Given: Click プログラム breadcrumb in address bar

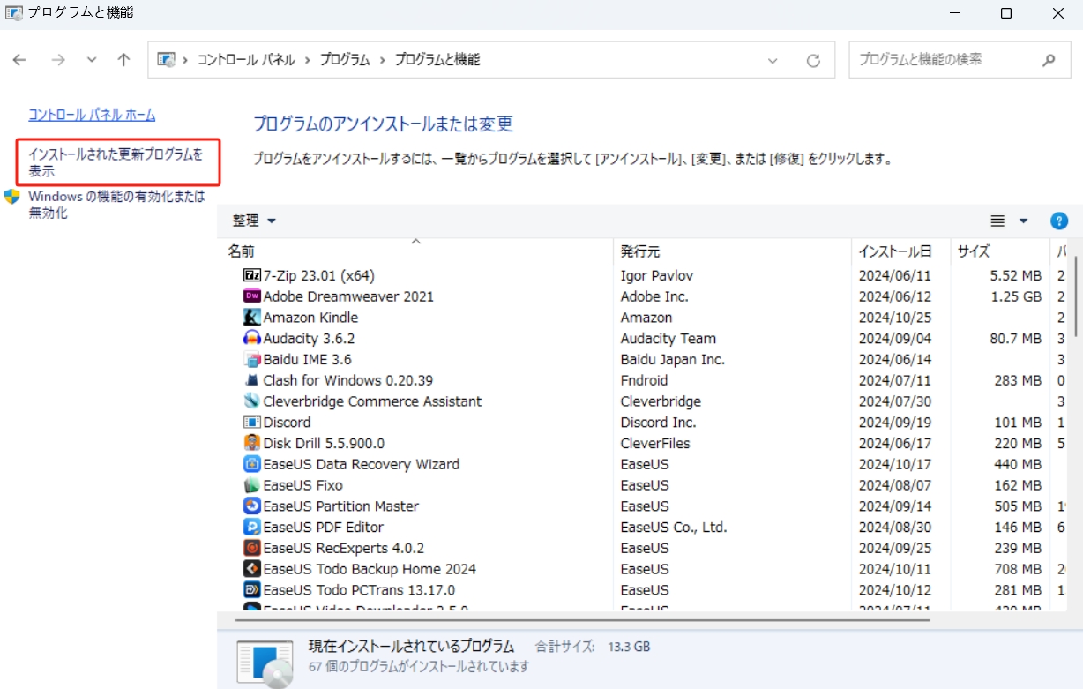Looking at the screenshot, I should pyautogui.click(x=345, y=60).
